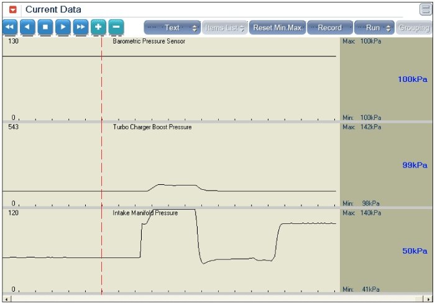This screenshot has width=435, height=304.
Task: Click the 130 axis maximum on barometric graph
Action: coord(13,41)
